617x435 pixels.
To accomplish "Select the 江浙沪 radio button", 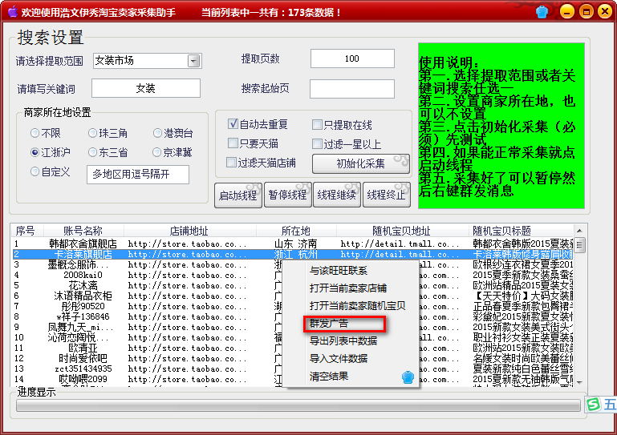I will click(35, 152).
